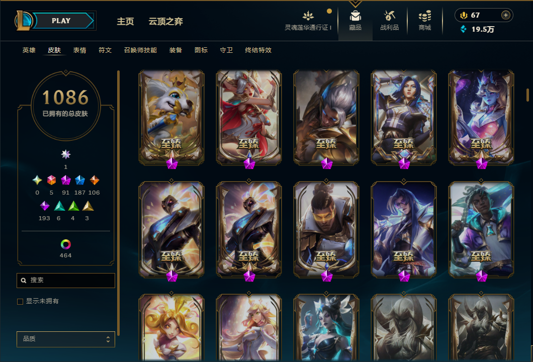Switch to the 表情 tab
This screenshot has height=362, width=533.
click(x=79, y=50)
